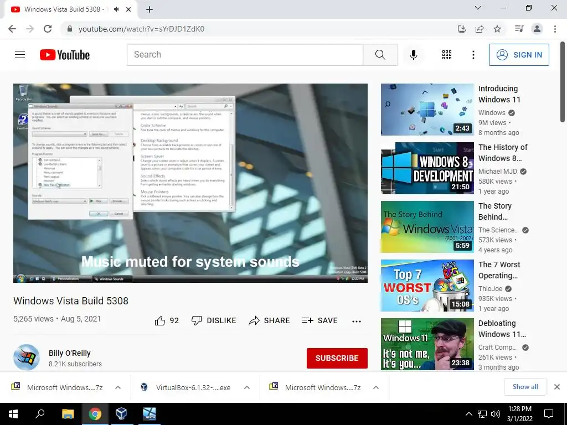This screenshot has width=567, height=425.
Task: Like the video with thumbs up
Action: pos(167,320)
